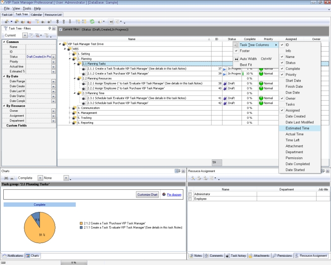The width and height of the screenshot is (331, 265).
Task: Click the print chart icon in Charts panel
Action: 6,178
